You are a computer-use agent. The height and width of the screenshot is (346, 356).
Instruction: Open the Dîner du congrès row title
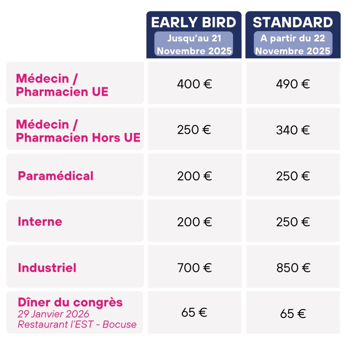point(70,302)
